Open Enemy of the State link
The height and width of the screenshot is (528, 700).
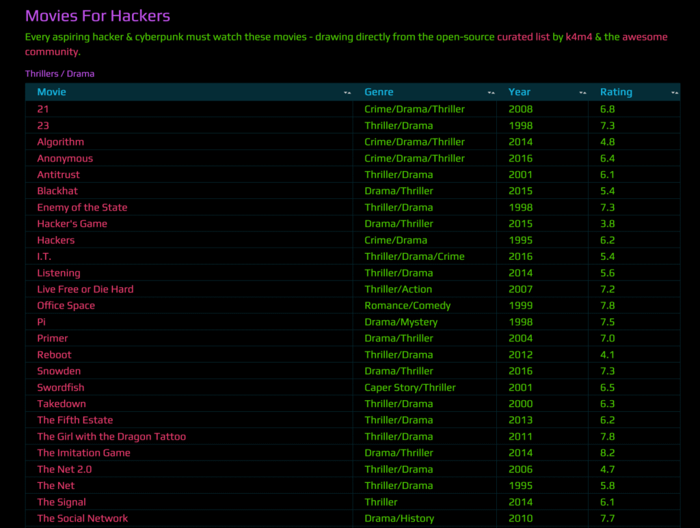82,207
